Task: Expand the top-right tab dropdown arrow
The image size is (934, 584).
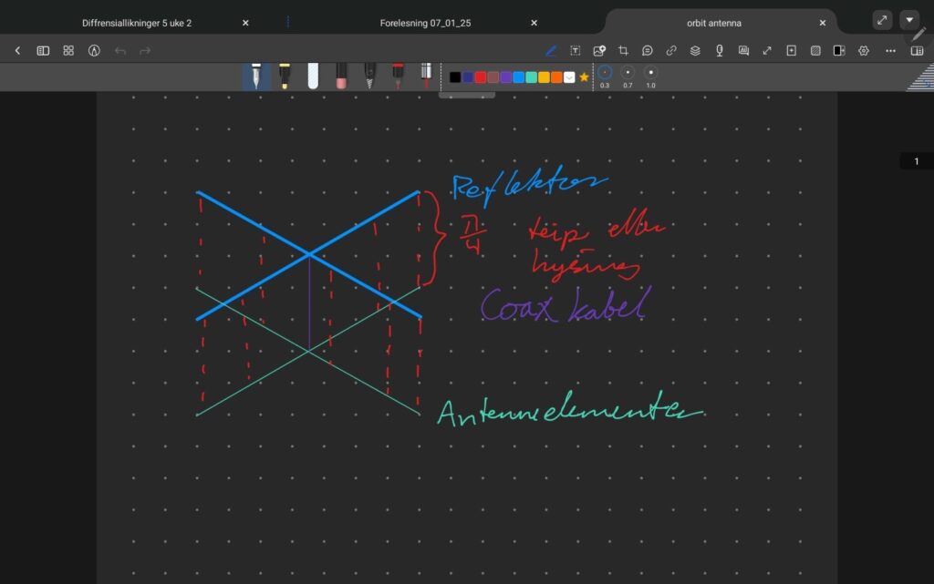Action: [909, 20]
